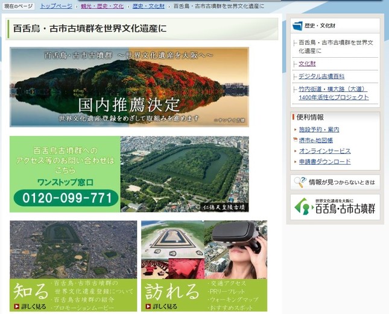Screen dimensions: 389x314
Task: Open the オンラインサービス link
Action: point(324,151)
